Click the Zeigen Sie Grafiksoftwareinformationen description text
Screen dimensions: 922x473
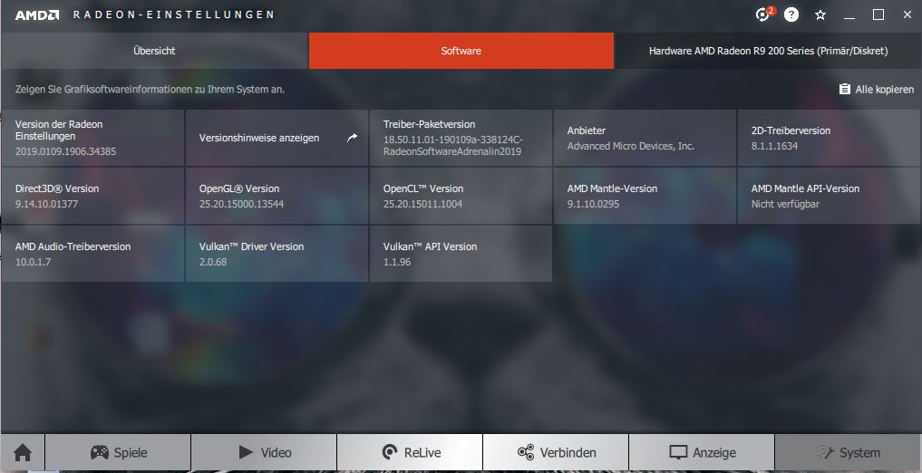[150, 90]
